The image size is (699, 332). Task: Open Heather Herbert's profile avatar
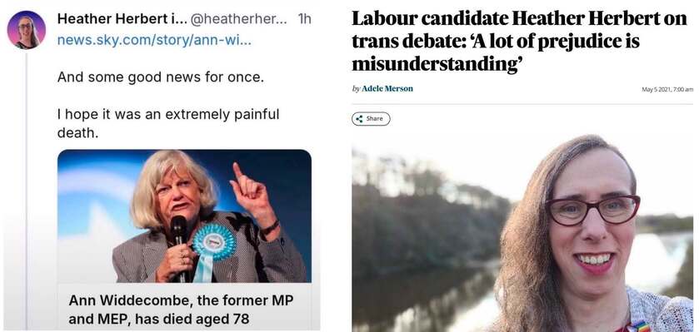pyautogui.click(x=27, y=30)
